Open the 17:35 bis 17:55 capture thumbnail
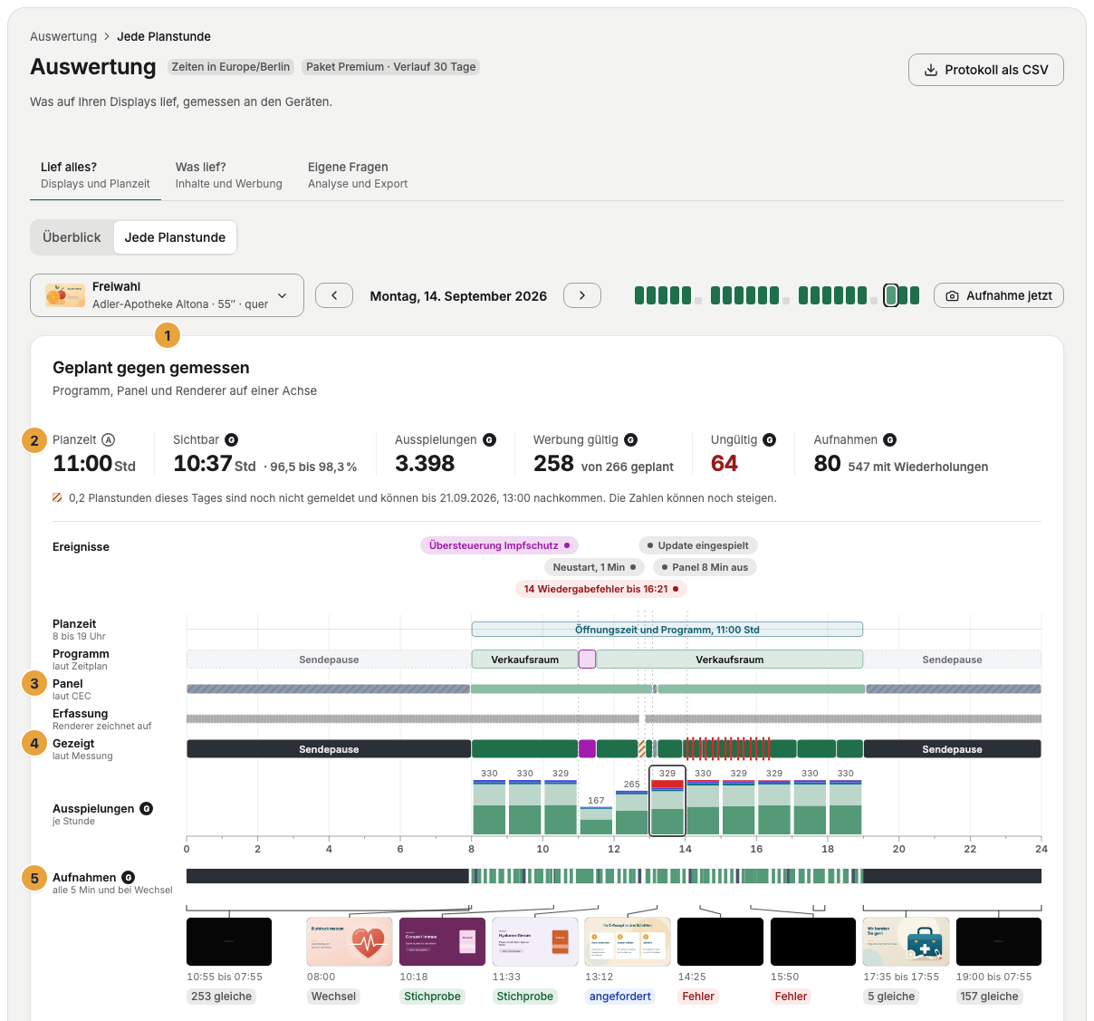Image resolution: width=1094 pixels, height=1021 pixels. (x=906, y=941)
